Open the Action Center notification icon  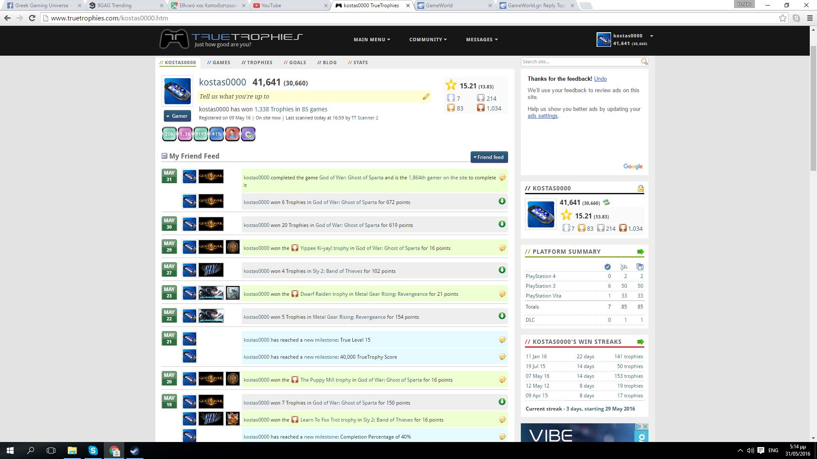[x=761, y=450]
